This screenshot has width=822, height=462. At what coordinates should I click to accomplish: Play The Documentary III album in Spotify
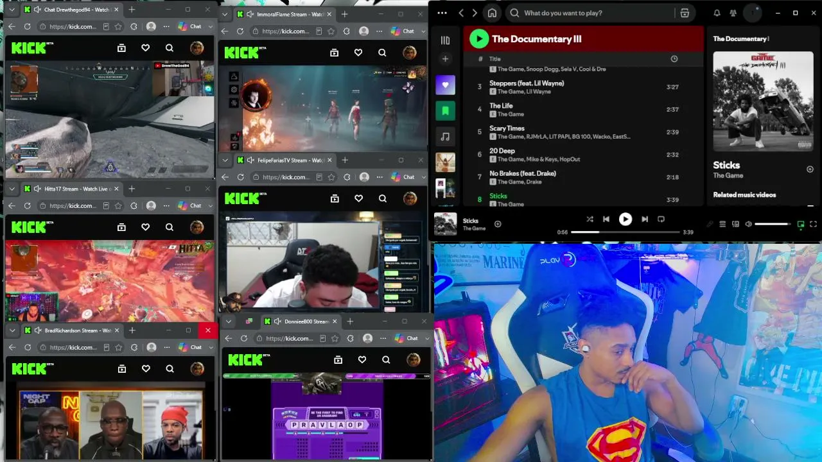pos(478,39)
